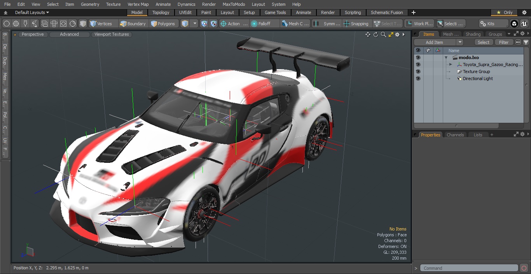The image size is (531, 274).
Task: Toggle visibility of Directional Light
Action: 418,79
